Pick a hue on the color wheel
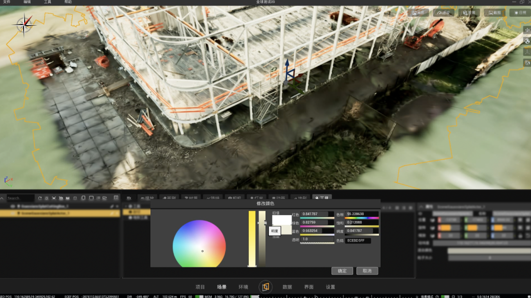The image size is (531, 298). [x=199, y=244]
